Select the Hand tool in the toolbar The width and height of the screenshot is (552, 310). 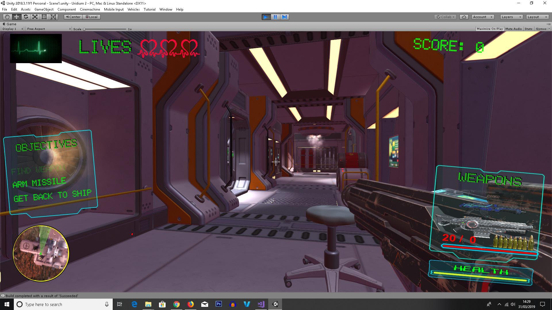pos(7,17)
